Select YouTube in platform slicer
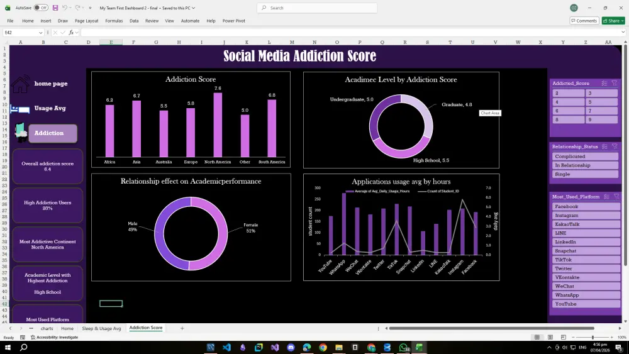 click(586, 304)
